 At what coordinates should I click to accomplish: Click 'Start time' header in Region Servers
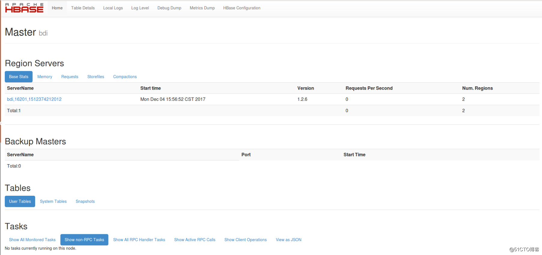151,88
